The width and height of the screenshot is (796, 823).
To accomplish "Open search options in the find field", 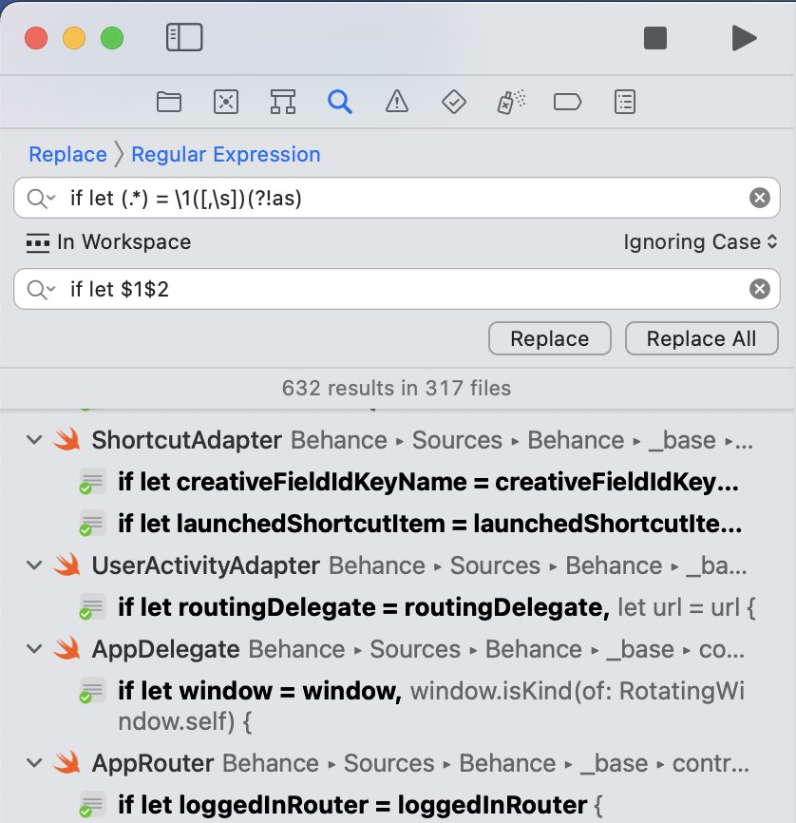I will point(41,199).
